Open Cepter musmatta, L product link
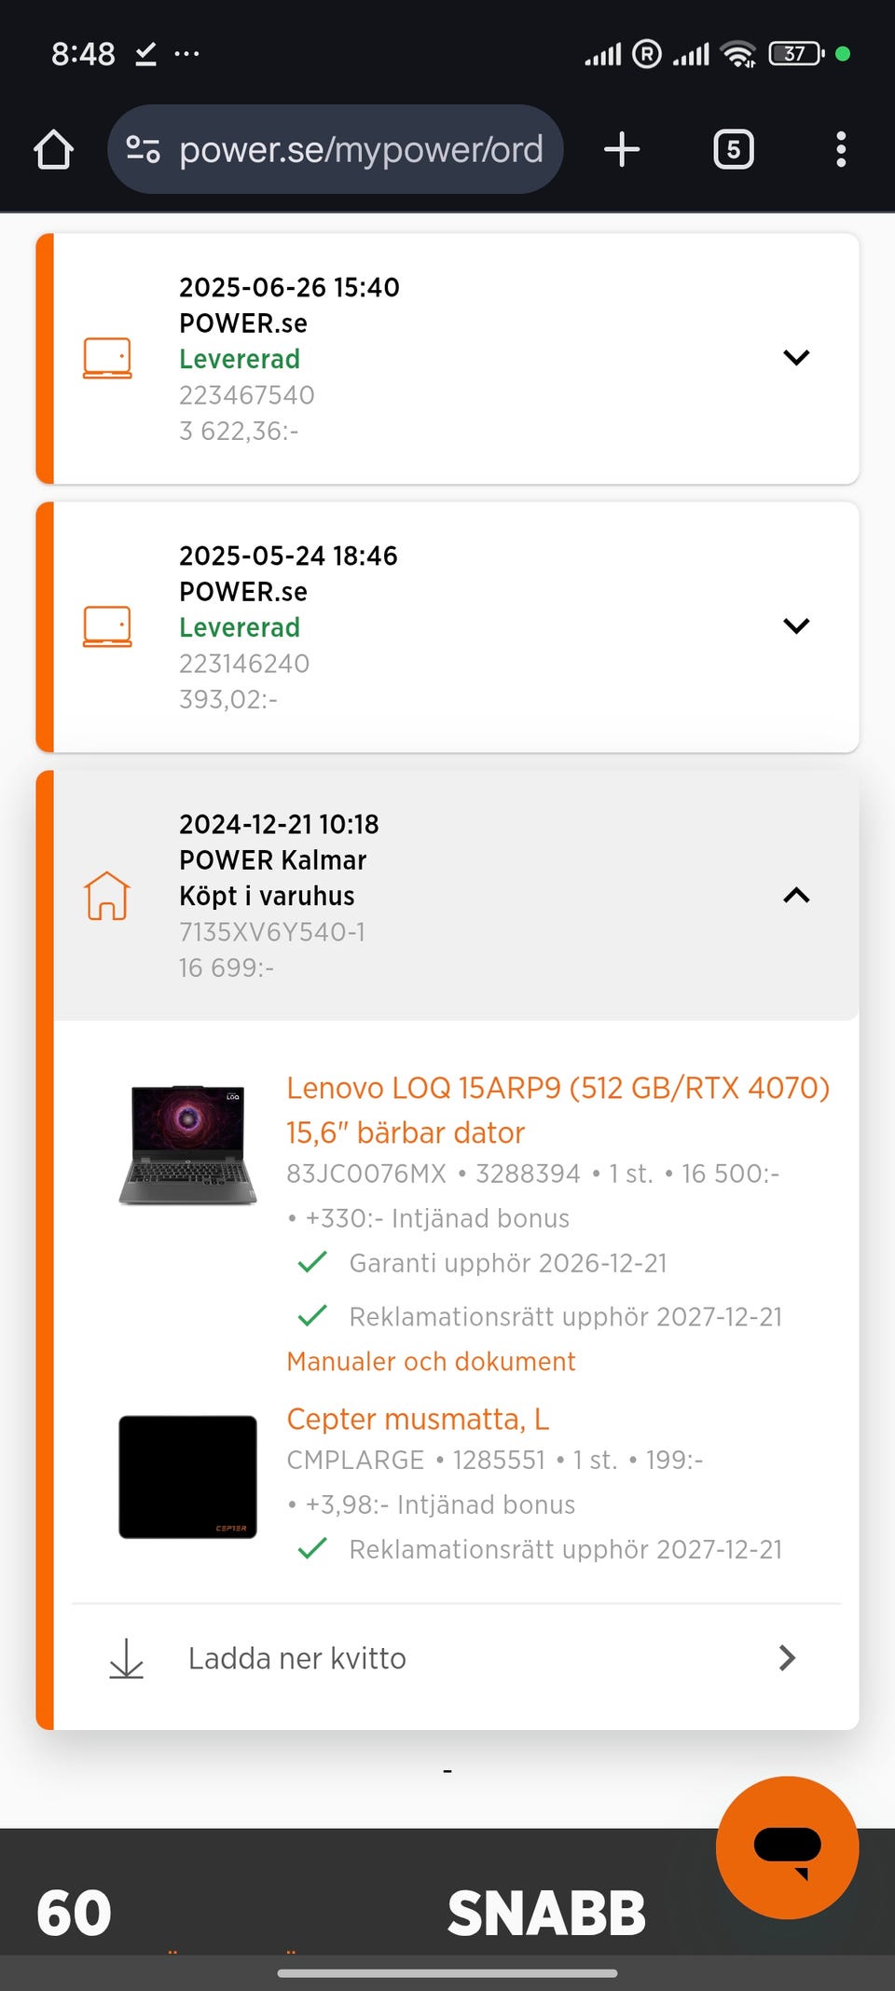 pyautogui.click(x=418, y=1419)
